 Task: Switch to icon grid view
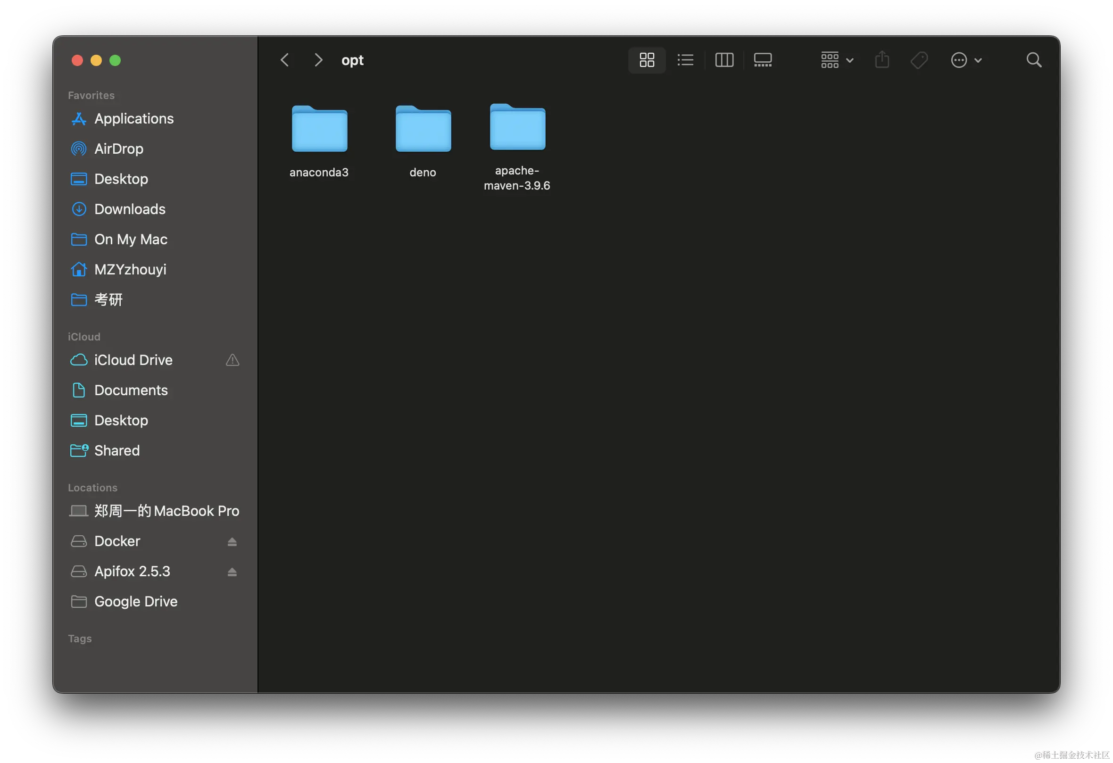[x=647, y=60]
